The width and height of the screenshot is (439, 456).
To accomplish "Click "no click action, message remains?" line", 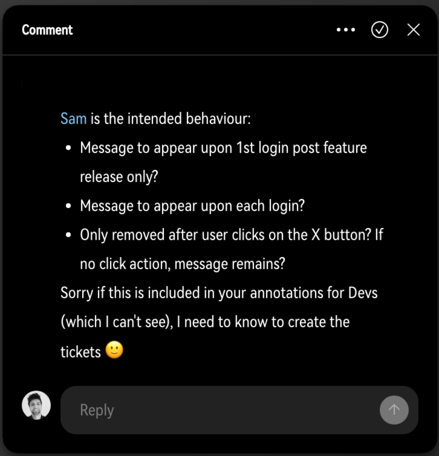I will pyautogui.click(x=183, y=264).
